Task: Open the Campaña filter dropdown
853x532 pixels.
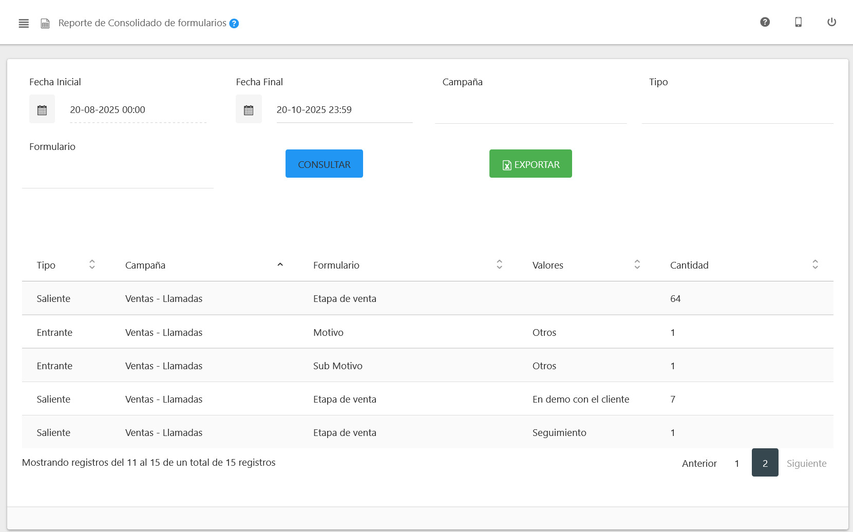Action: tap(530, 111)
